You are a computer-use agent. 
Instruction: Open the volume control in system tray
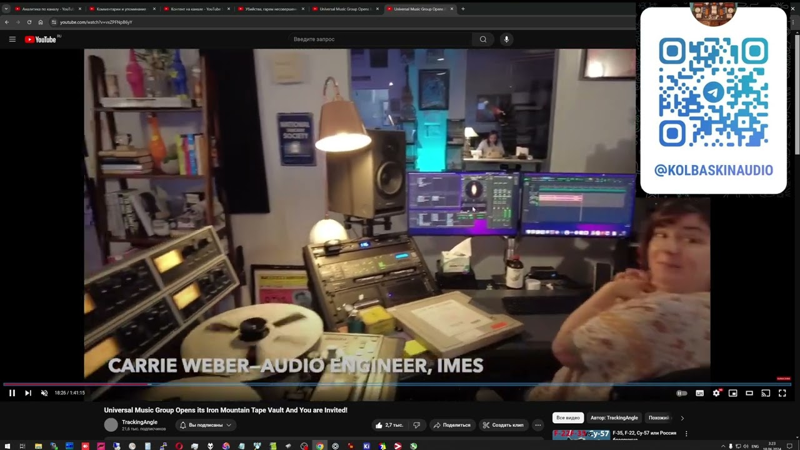pos(746,446)
